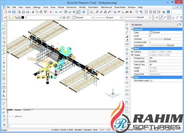Open the Sheet Metal menu
The image size is (184, 133).
tap(120, 7)
